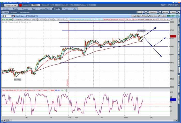The image size is (181, 123).
Task: Open the Prophet sub-tab
Action: (x=14, y=12)
